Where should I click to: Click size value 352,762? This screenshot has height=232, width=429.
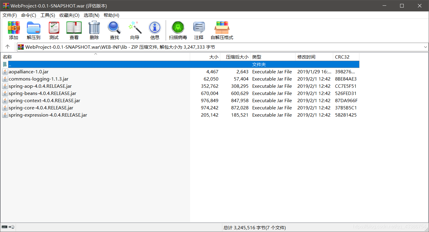click(x=210, y=86)
